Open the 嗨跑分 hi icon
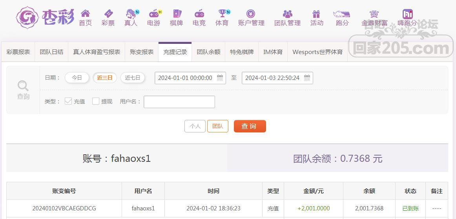456x219 pixels. pyautogui.click(x=407, y=14)
